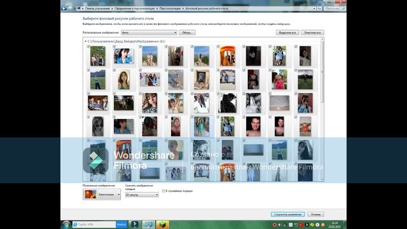
Task: Go to Персонализация in the breadcrumb
Action: 170,8
